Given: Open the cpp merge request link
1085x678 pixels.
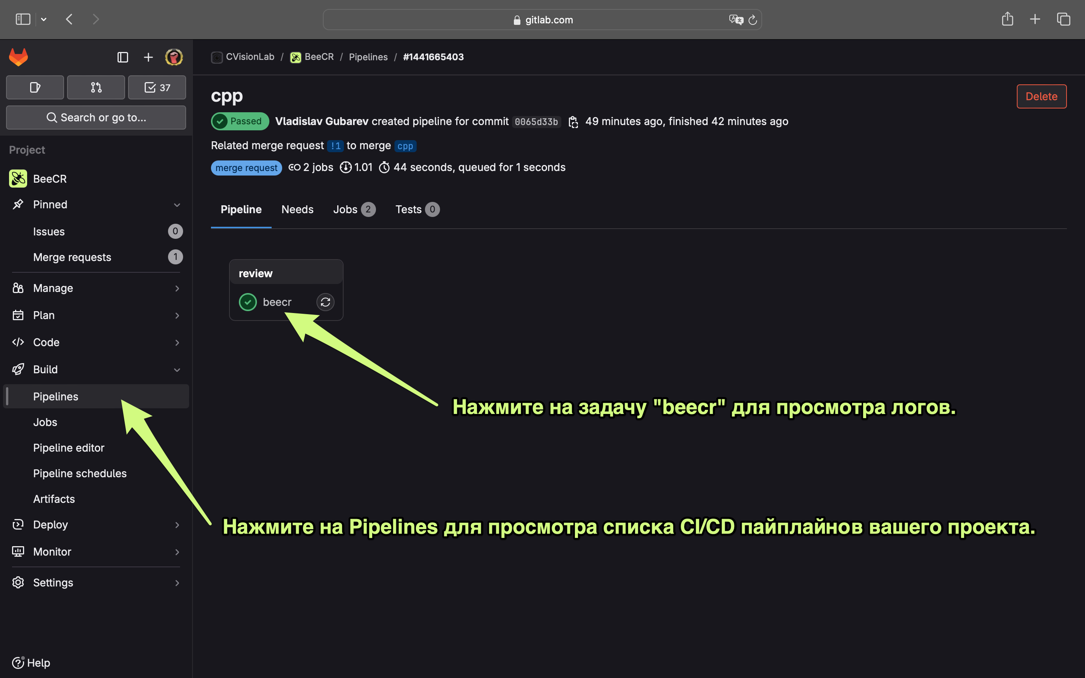Looking at the screenshot, I should click(x=405, y=146).
